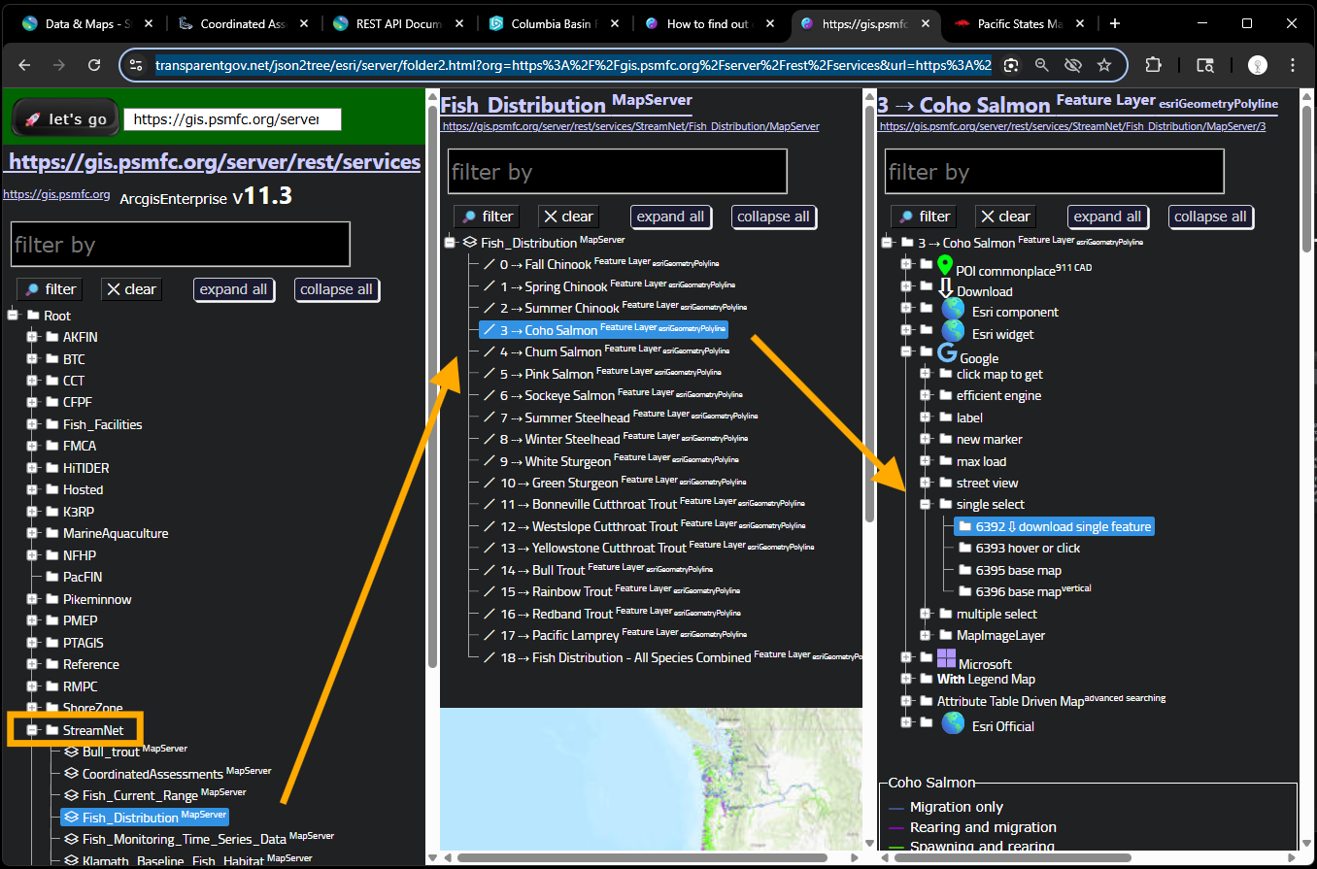Click the let's go rocket button
The width and height of the screenshot is (1317, 869).
65,118
